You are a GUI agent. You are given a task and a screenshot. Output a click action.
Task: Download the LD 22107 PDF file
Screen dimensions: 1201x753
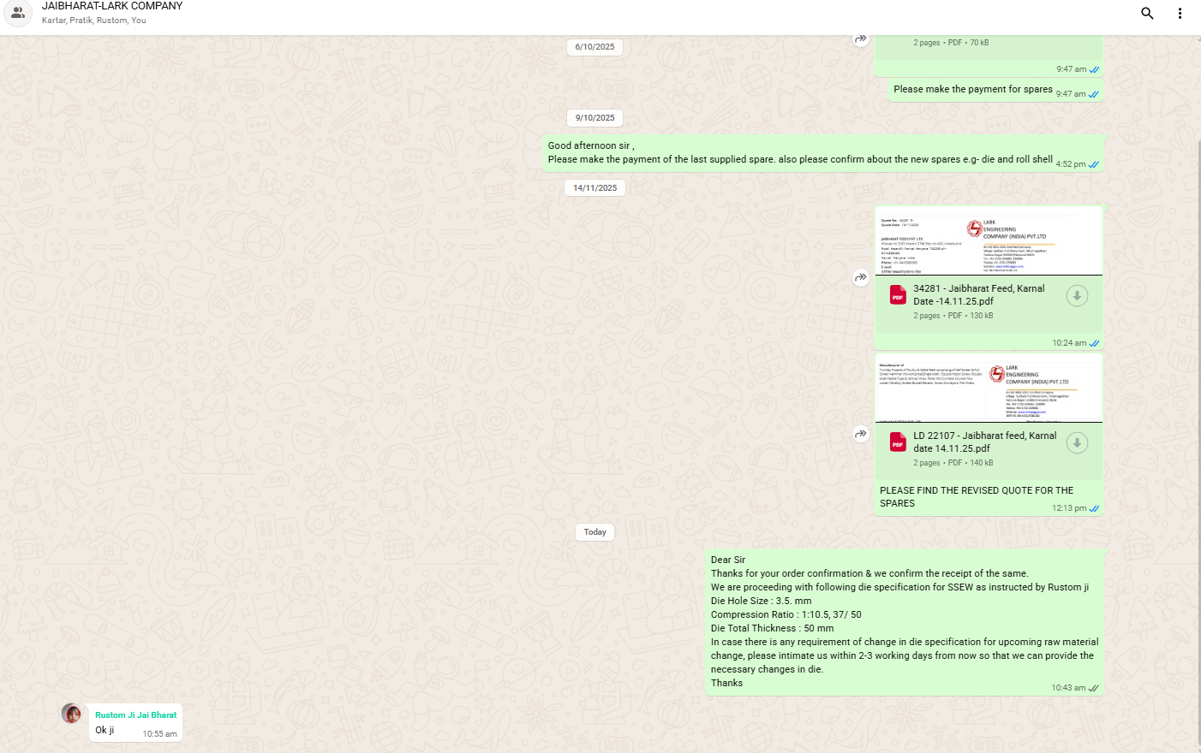(1077, 443)
